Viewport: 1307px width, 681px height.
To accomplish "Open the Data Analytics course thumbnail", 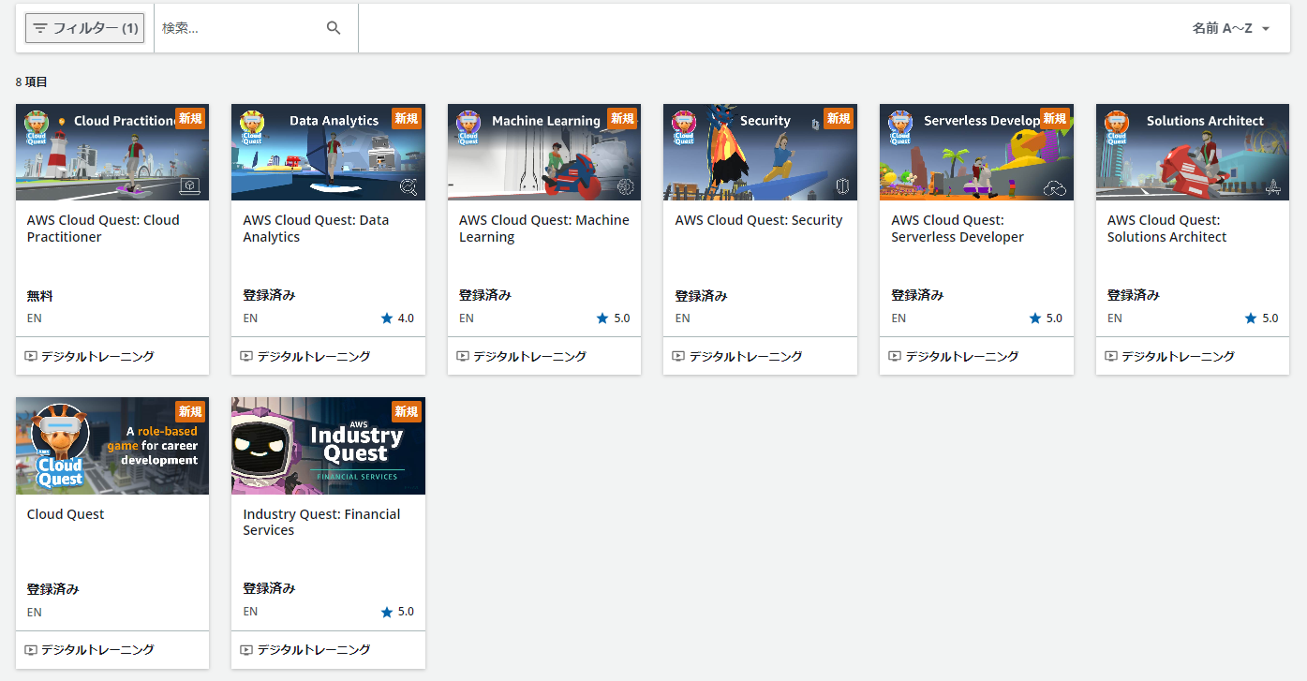I will (328, 152).
